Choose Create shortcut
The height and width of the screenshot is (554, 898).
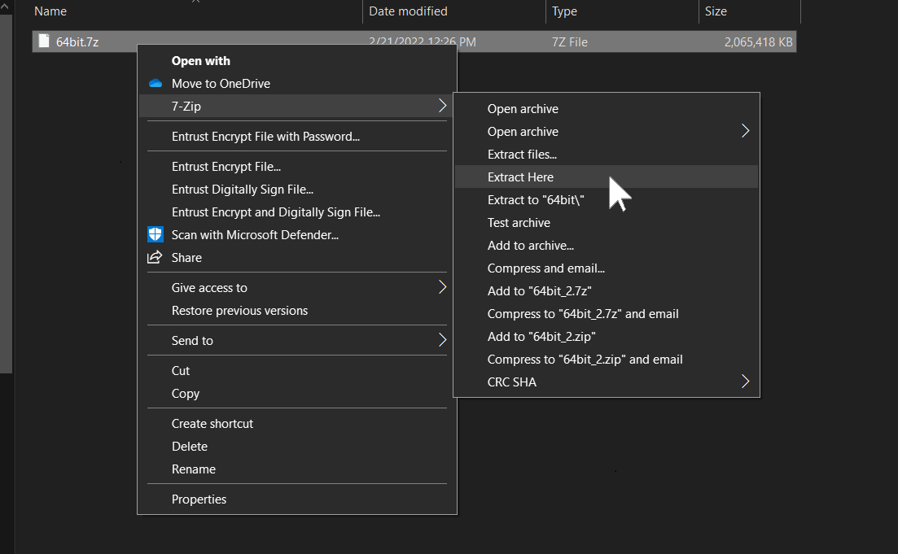pyautogui.click(x=296, y=424)
